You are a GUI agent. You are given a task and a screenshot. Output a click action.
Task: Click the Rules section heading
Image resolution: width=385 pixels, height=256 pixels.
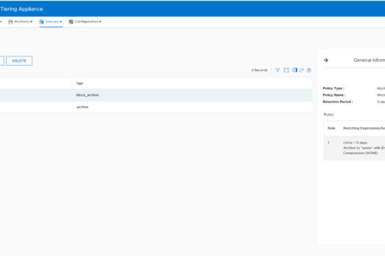pos(328,114)
